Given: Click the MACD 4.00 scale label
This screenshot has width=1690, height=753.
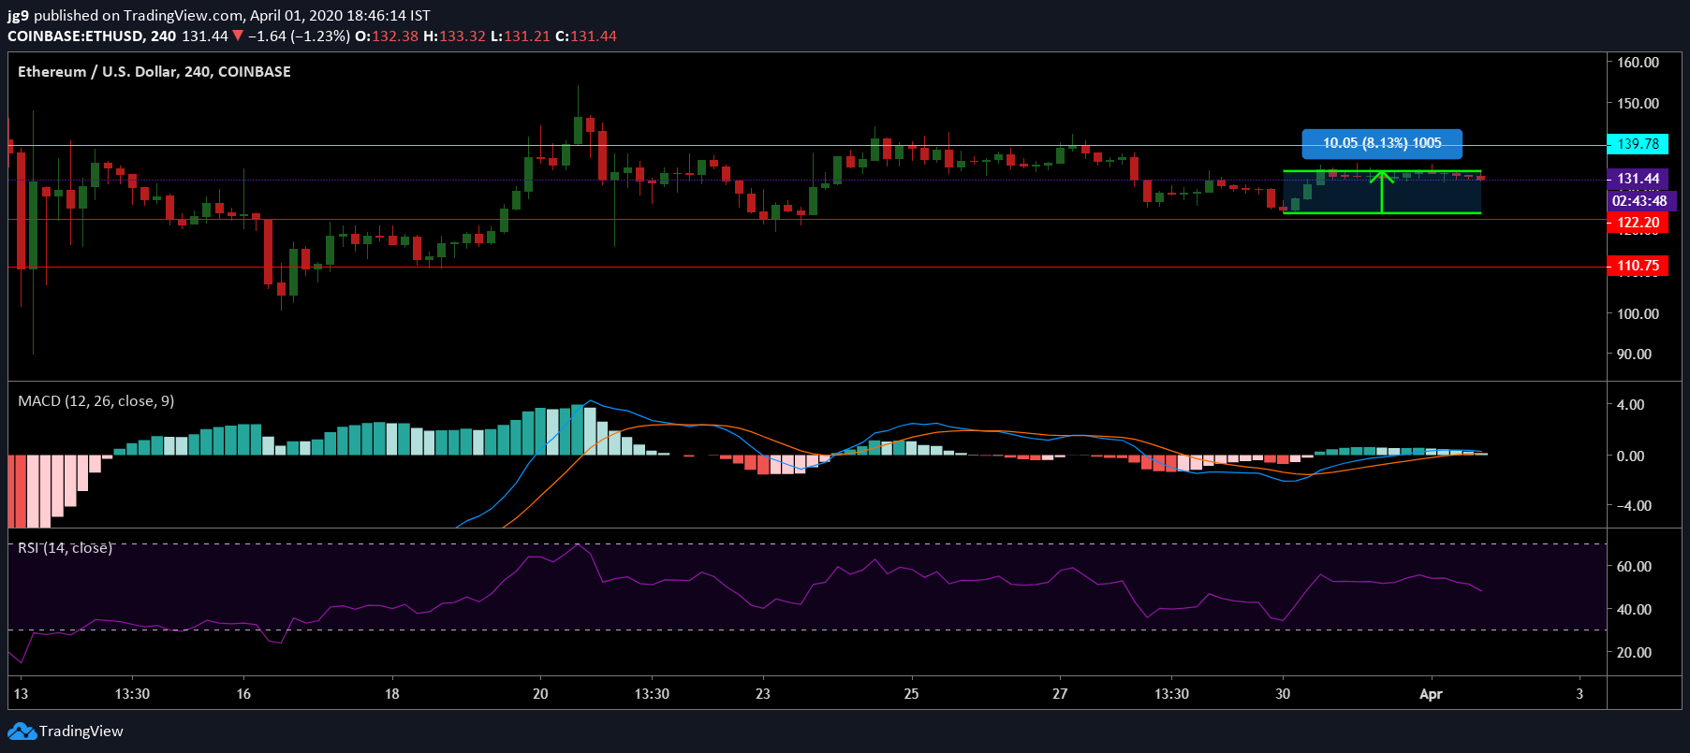Looking at the screenshot, I should point(1631,405).
